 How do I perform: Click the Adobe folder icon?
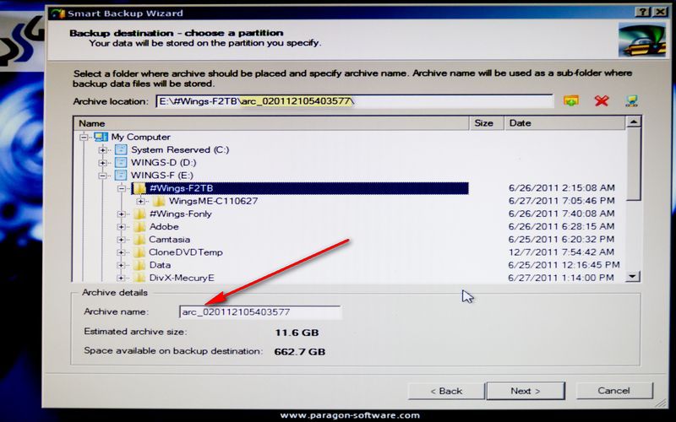(x=139, y=227)
